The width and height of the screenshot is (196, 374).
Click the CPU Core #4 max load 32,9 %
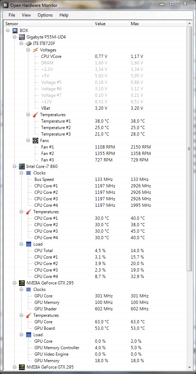click(x=137, y=277)
